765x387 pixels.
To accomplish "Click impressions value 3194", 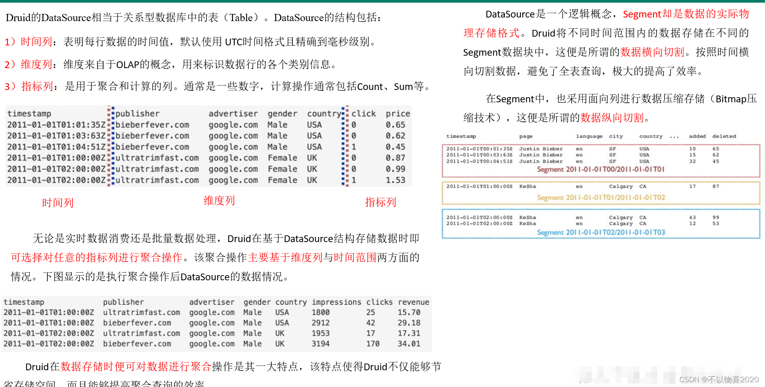I will [321, 344].
